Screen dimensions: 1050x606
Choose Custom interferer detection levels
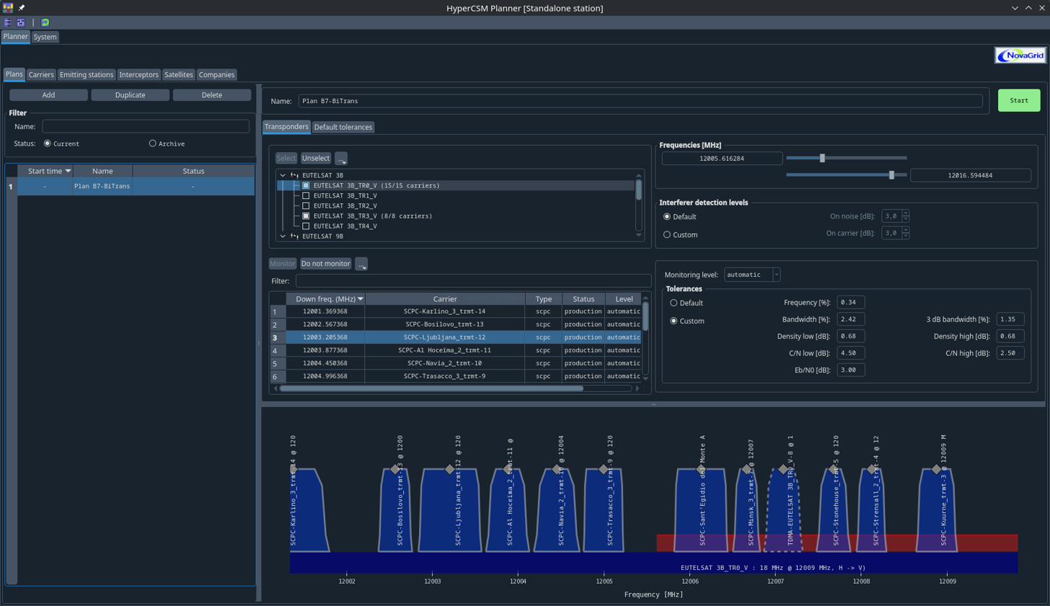tap(667, 234)
